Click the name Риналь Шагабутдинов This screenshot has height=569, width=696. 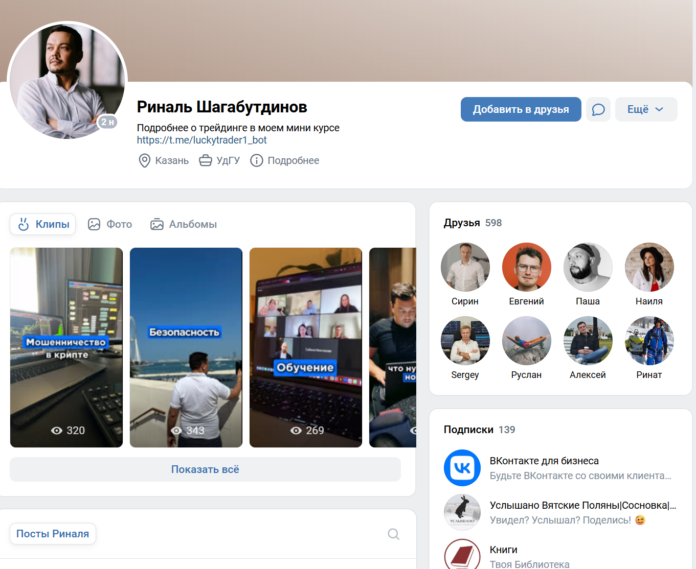coord(222,107)
